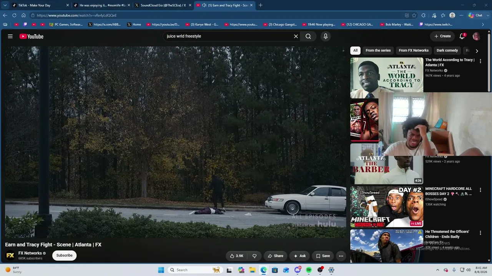
Task: Open Windows Settings gear in the taskbar
Action: click(331, 270)
